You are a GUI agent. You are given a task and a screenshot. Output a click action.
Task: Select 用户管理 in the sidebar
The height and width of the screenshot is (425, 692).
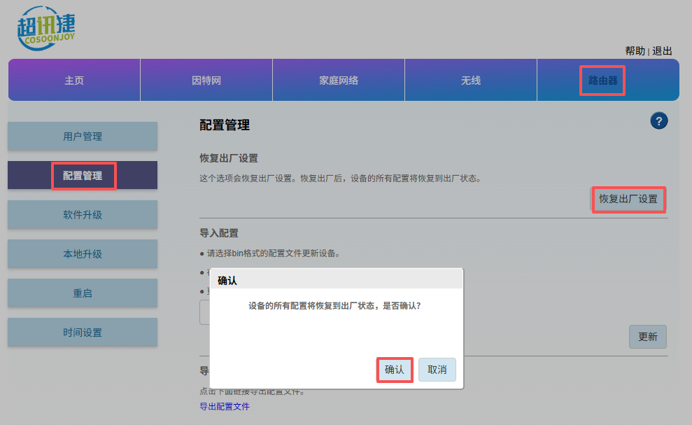pyautogui.click(x=83, y=137)
